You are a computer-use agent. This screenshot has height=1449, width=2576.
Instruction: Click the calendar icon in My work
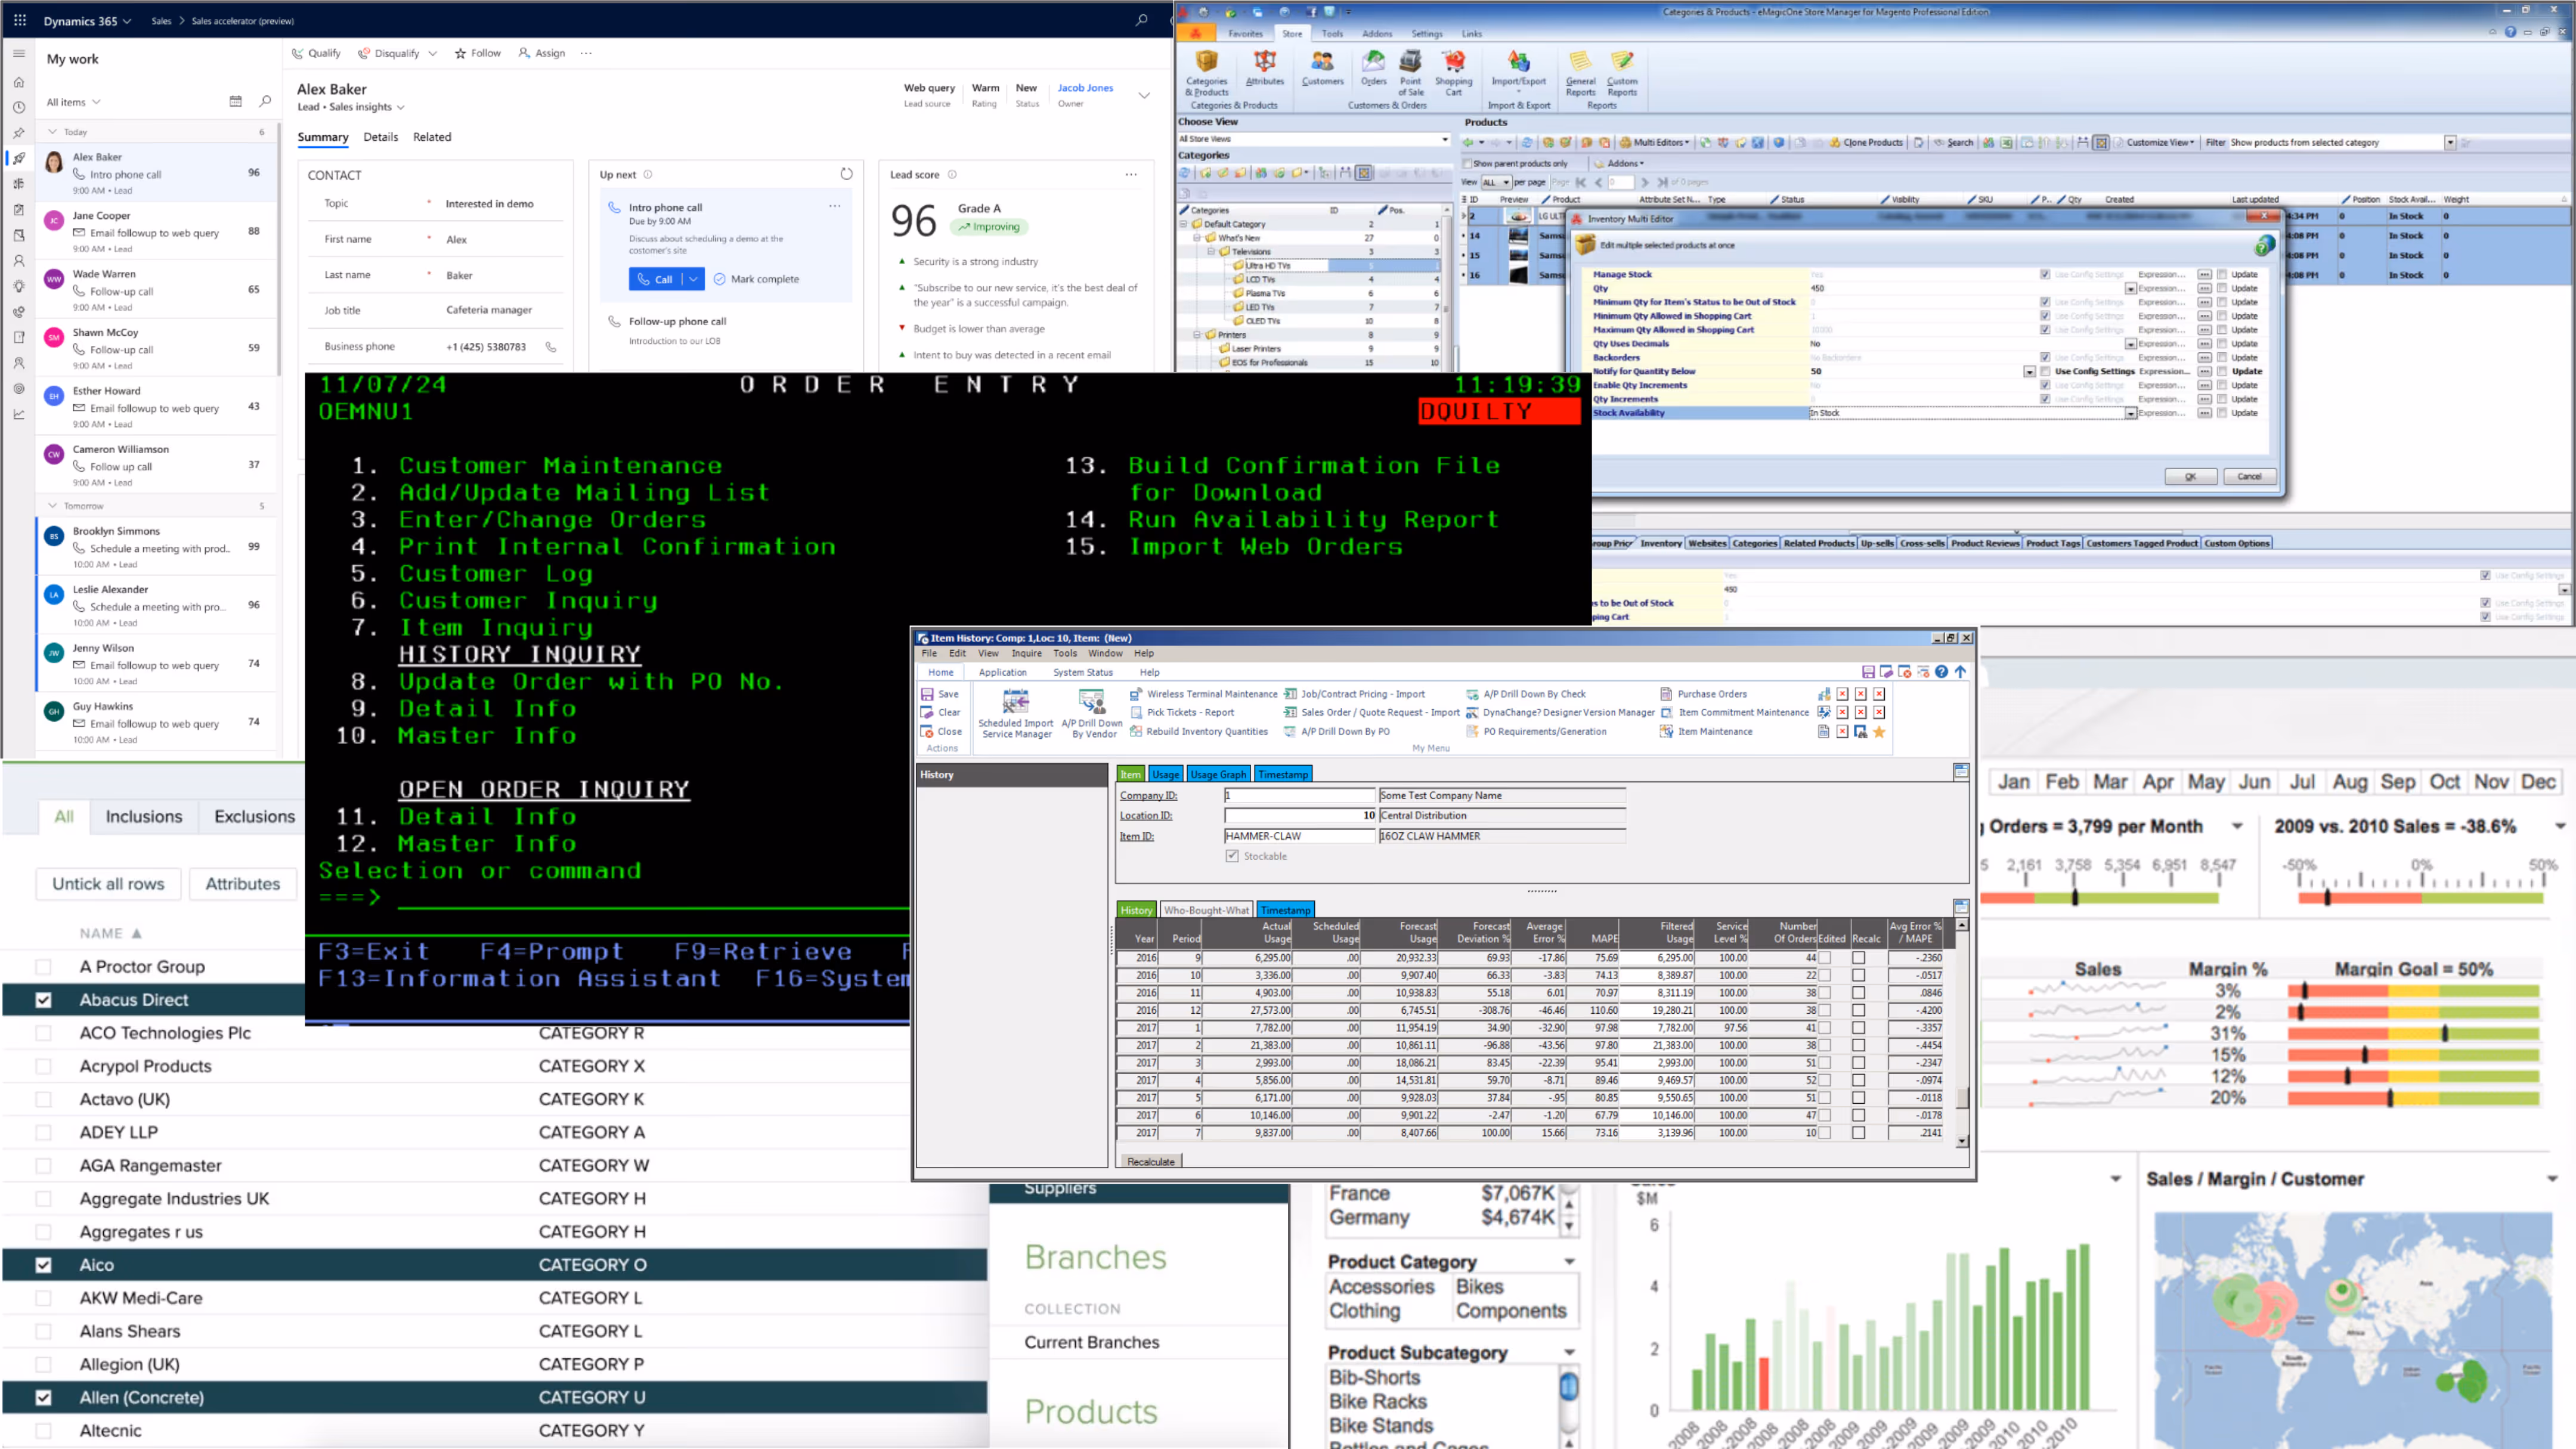coord(236,102)
